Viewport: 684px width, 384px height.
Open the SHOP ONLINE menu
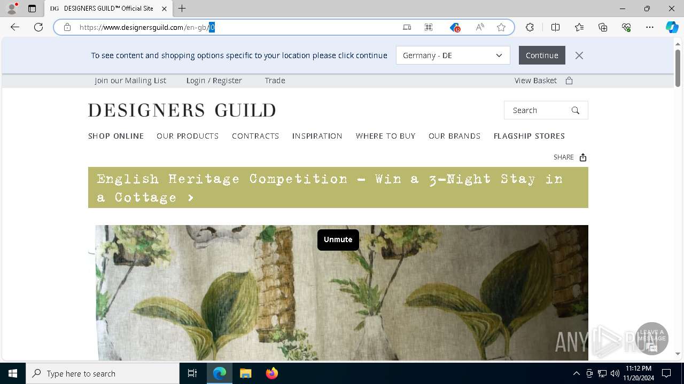coord(116,136)
